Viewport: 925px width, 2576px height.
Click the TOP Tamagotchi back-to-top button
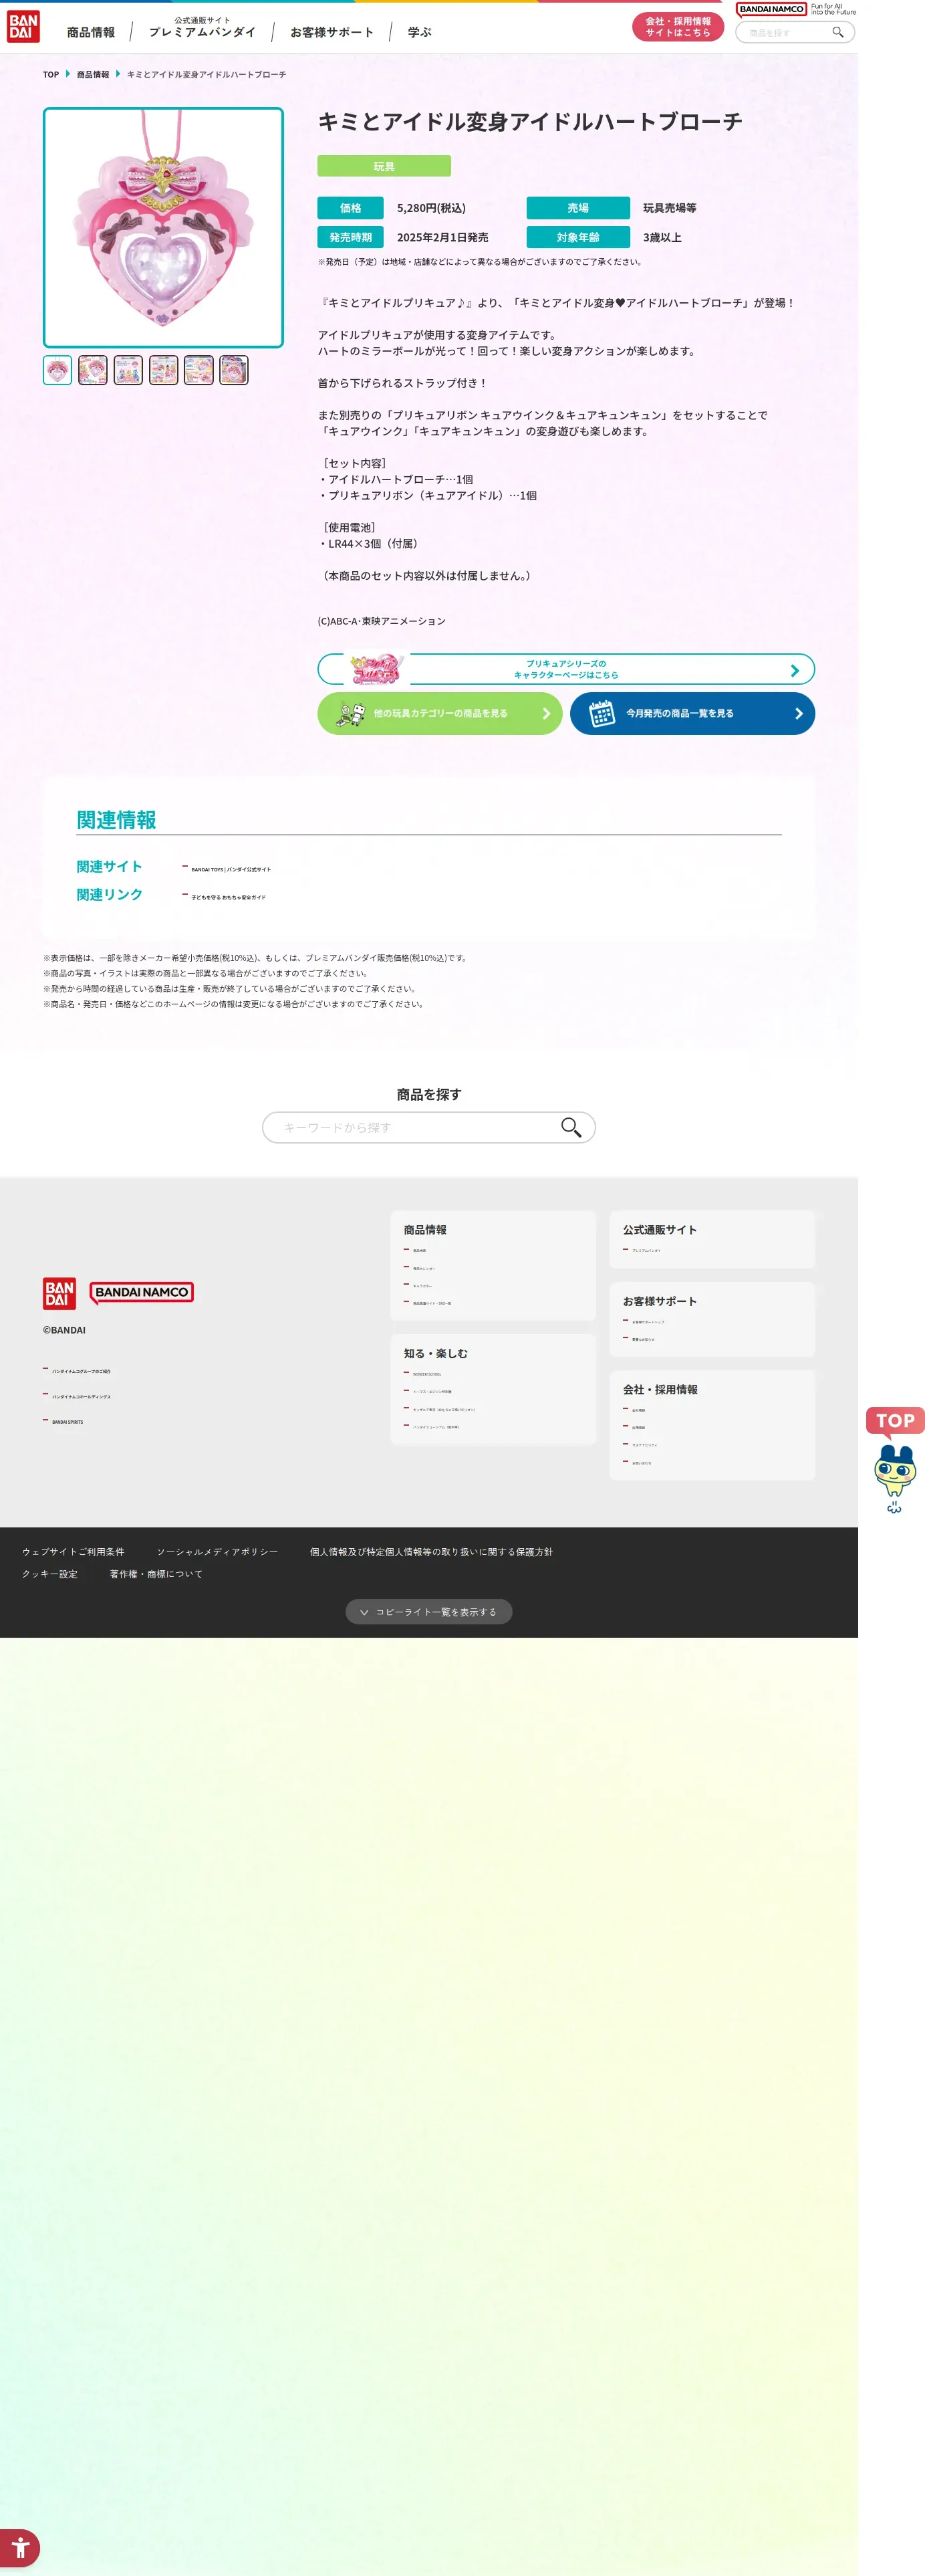coord(895,1461)
